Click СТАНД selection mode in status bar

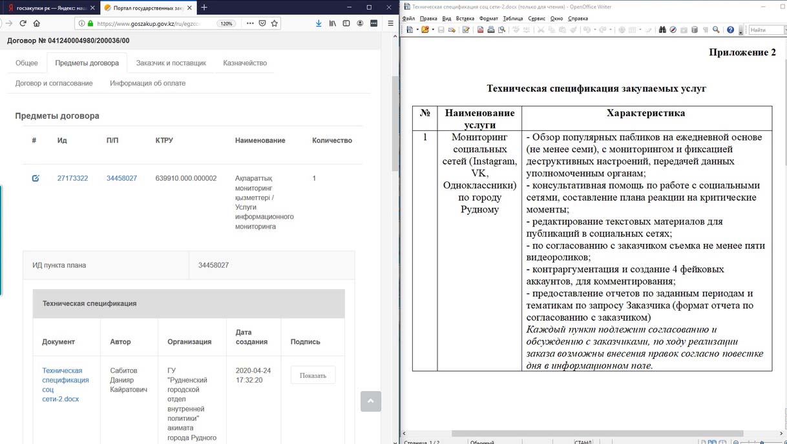(x=583, y=442)
